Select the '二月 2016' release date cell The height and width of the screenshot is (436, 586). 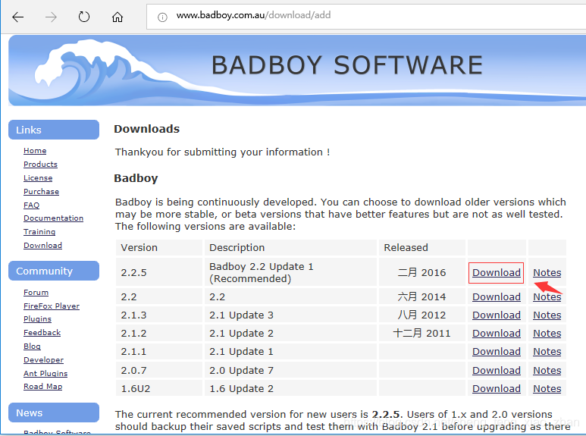click(x=422, y=272)
